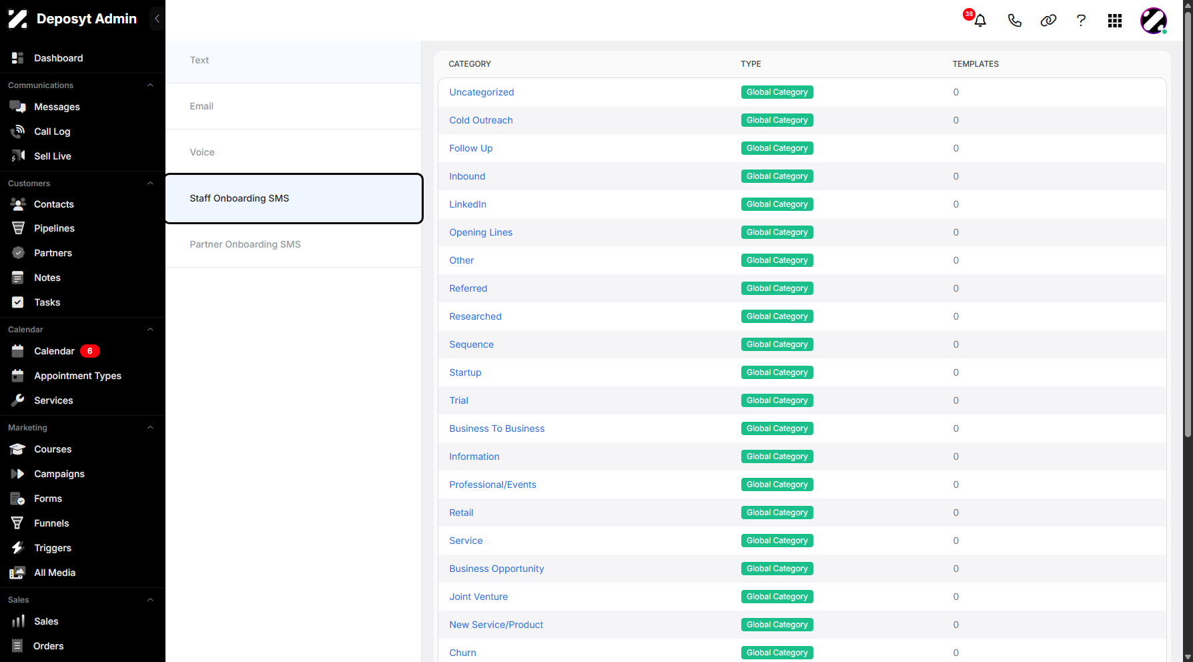The height and width of the screenshot is (662, 1193).
Task: Click the chain link icon in header
Action: pos(1048,21)
